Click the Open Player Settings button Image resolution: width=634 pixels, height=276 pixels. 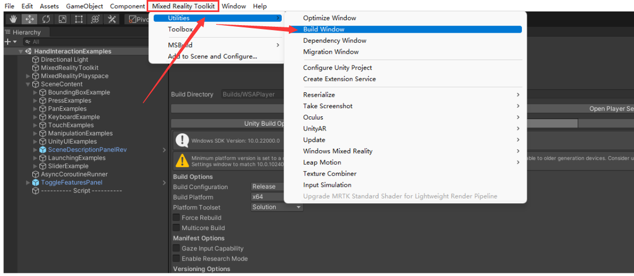click(612, 109)
